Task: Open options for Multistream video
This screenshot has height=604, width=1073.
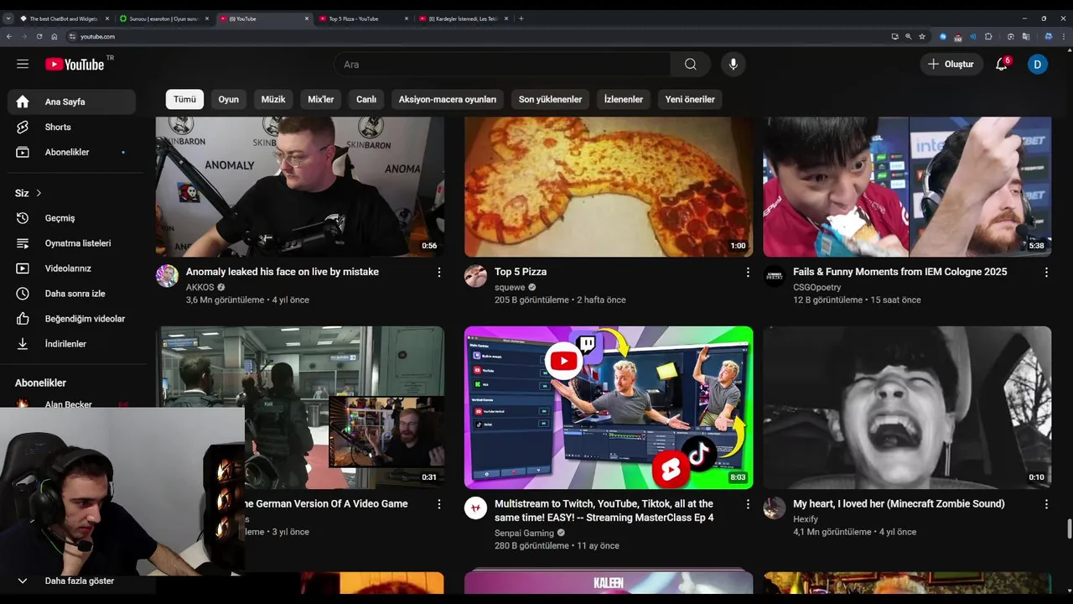Action: tap(748, 504)
